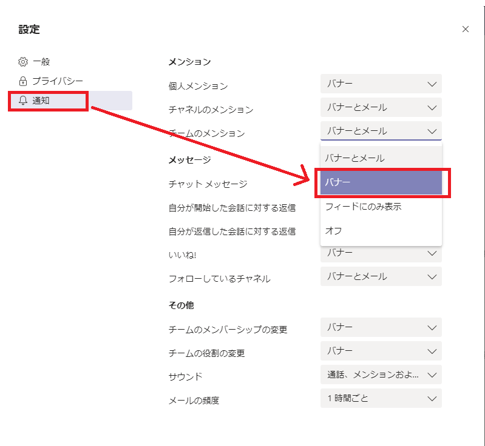This screenshot has width=485, height=446.
Task: Expand the サウンド dropdown
Action: (x=381, y=375)
